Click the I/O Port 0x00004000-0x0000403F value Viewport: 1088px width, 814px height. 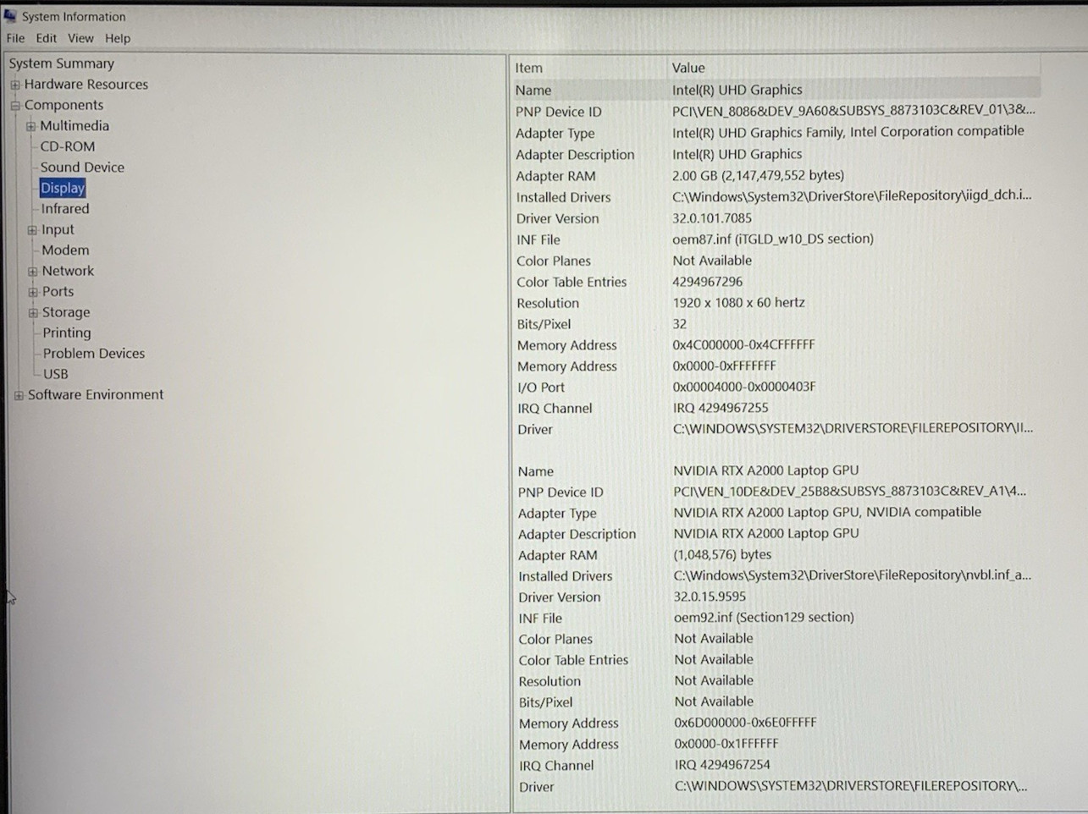coord(744,387)
